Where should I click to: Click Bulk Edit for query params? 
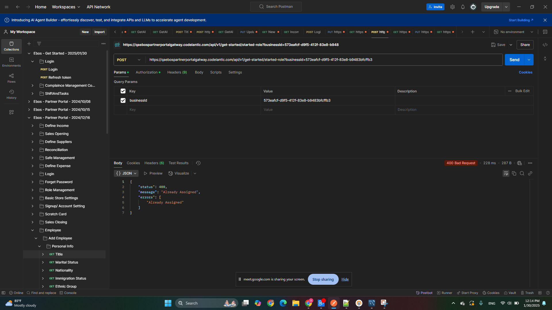522,91
